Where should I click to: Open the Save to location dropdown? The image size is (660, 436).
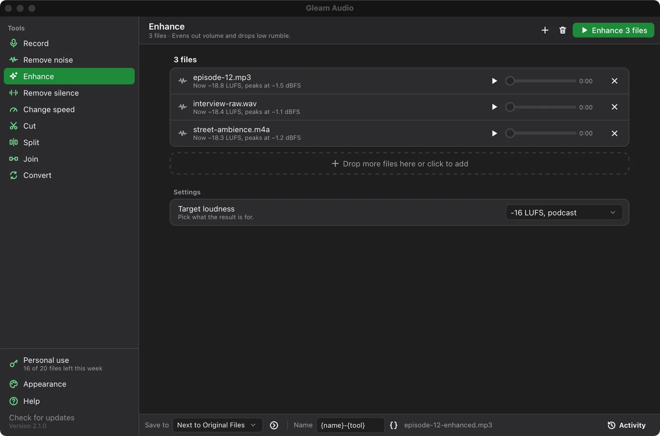coord(217,425)
